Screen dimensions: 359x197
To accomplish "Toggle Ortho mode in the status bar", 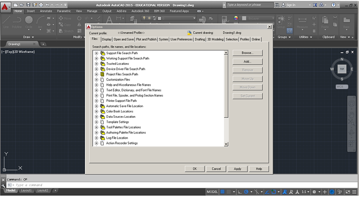I will tap(240, 192).
